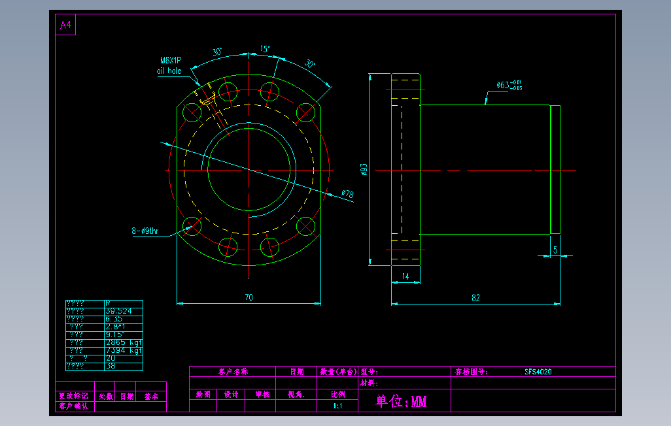
Task: Select the 5 end step dimension
Action: click(x=555, y=250)
